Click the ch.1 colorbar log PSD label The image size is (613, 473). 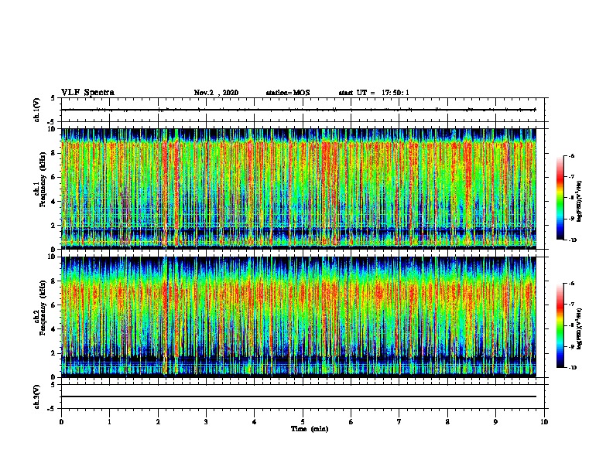[x=580, y=201]
